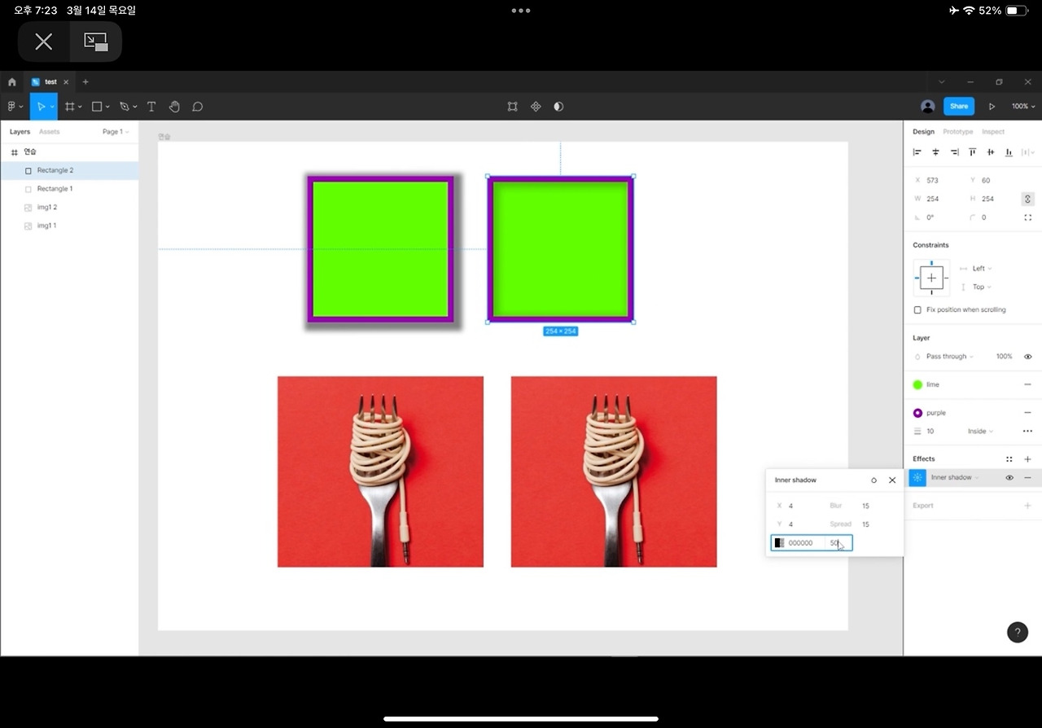Toggle constrain proportions lock
1042x728 pixels.
pos(1027,199)
